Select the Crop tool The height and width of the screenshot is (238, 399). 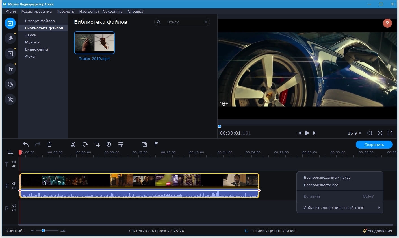coord(97,144)
